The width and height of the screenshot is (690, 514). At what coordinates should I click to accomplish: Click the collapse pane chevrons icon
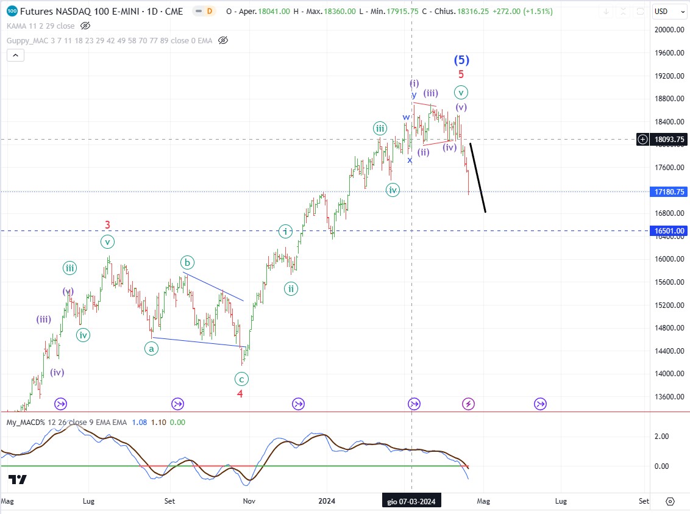pos(623,12)
